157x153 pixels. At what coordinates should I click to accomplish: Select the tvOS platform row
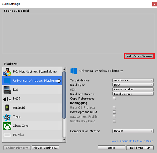32,99
